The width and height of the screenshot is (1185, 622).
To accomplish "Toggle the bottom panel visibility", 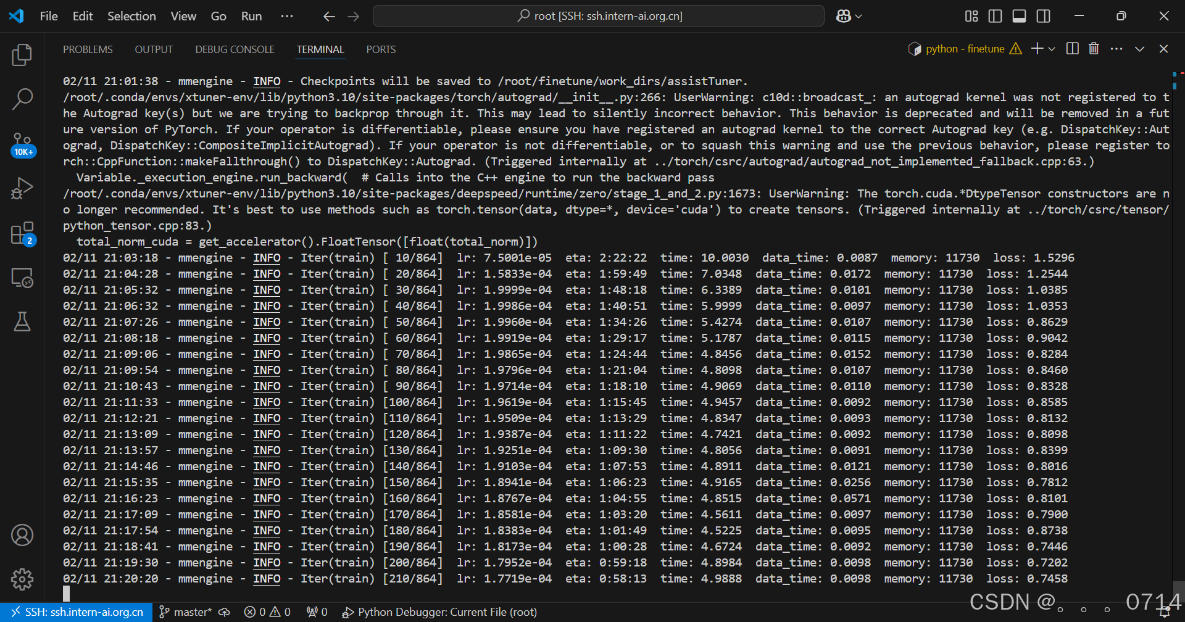I will (x=1020, y=16).
